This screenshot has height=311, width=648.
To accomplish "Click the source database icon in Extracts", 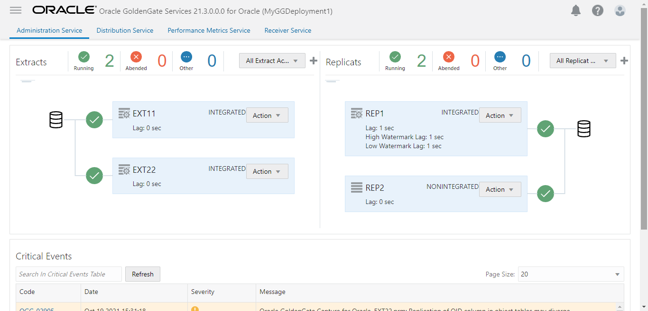I will click(x=56, y=120).
